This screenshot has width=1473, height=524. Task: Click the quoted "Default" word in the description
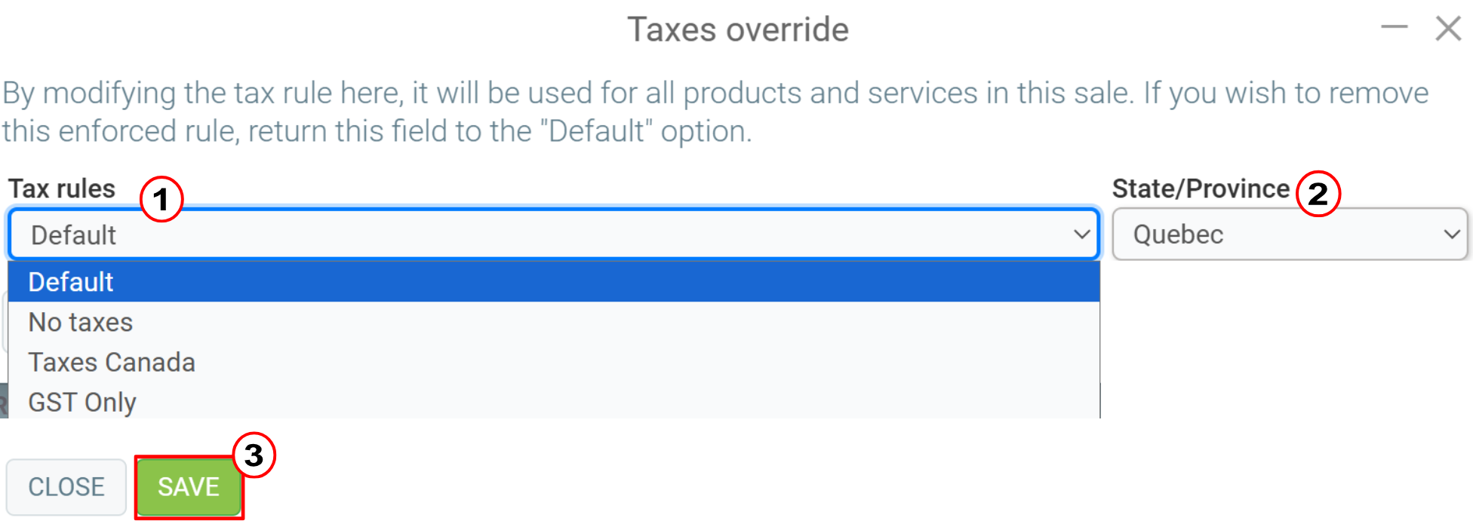click(598, 131)
